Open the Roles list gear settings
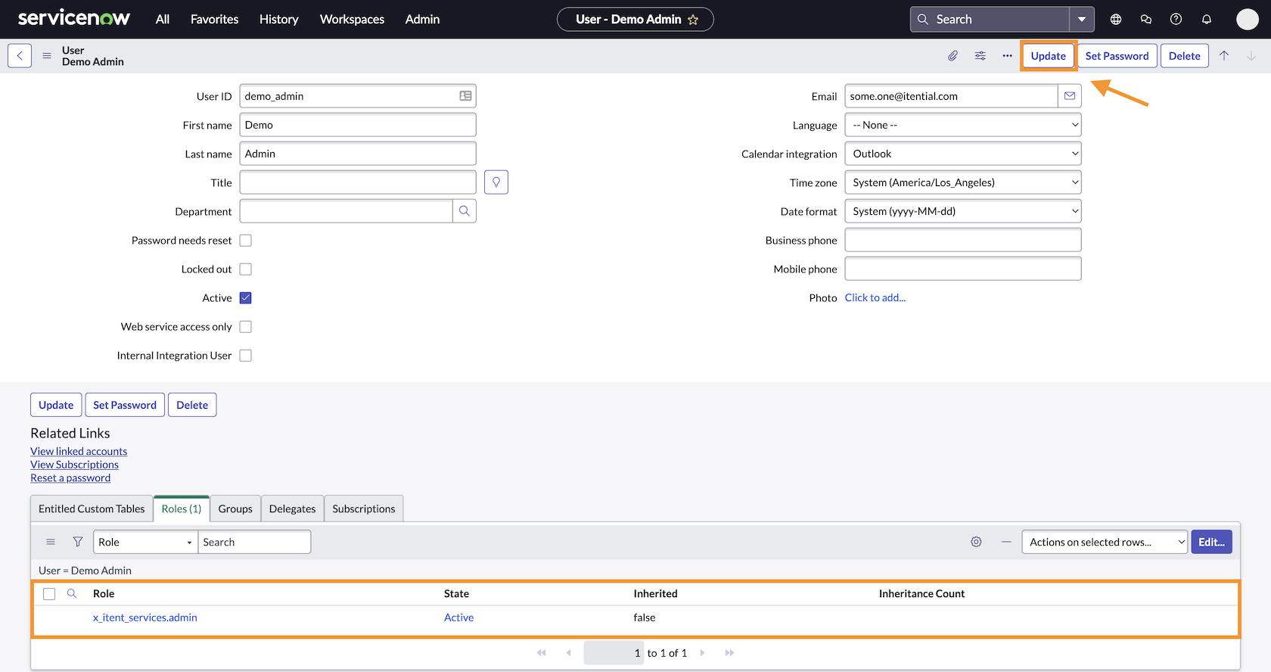Screen dimensions: 1271x672 pos(976,542)
